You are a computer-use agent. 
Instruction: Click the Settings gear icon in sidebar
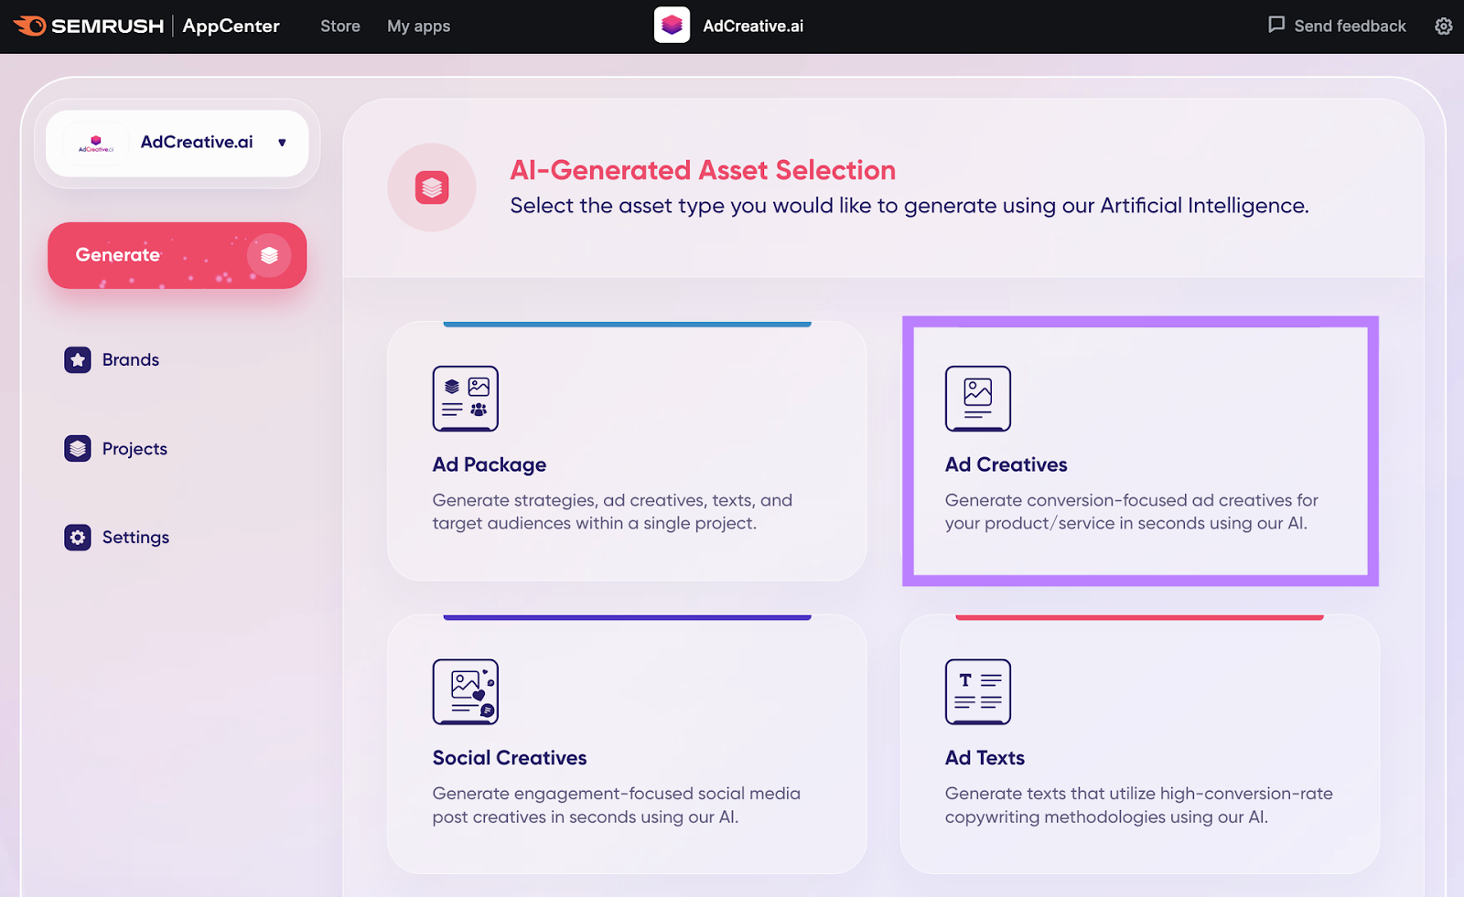pyautogui.click(x=77, y=537)
